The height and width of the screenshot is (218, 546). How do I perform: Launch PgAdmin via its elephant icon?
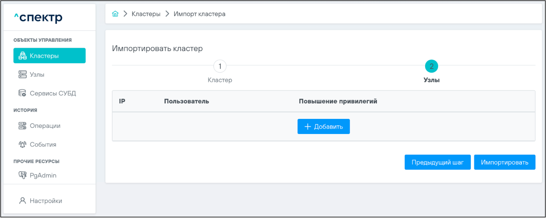[23, 176]
